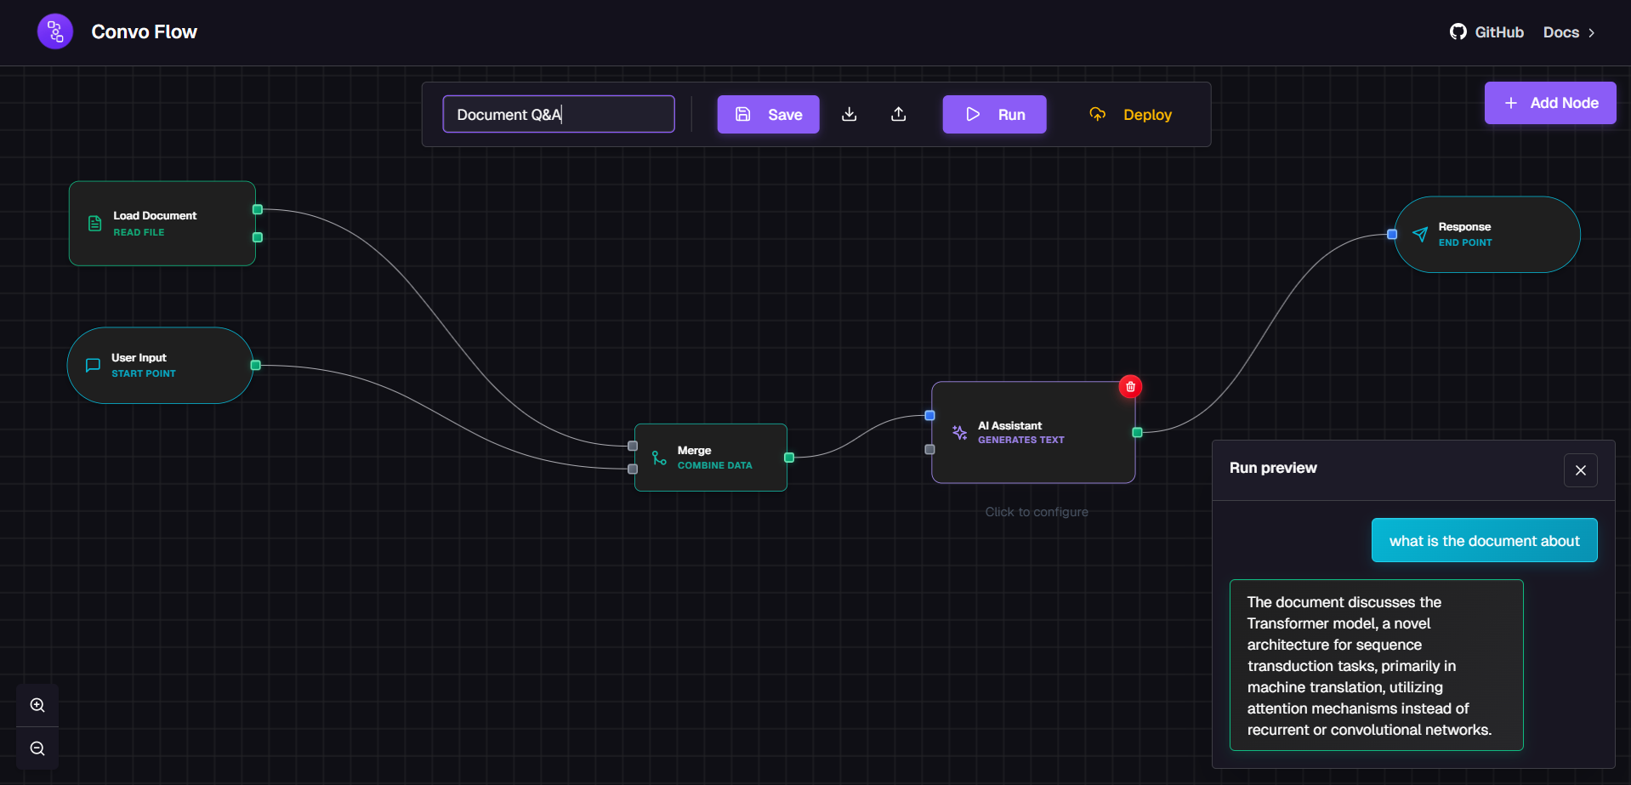Click the upload workflow icon
The height and width of the screenshot is (785, 1631).
[898, 114]
